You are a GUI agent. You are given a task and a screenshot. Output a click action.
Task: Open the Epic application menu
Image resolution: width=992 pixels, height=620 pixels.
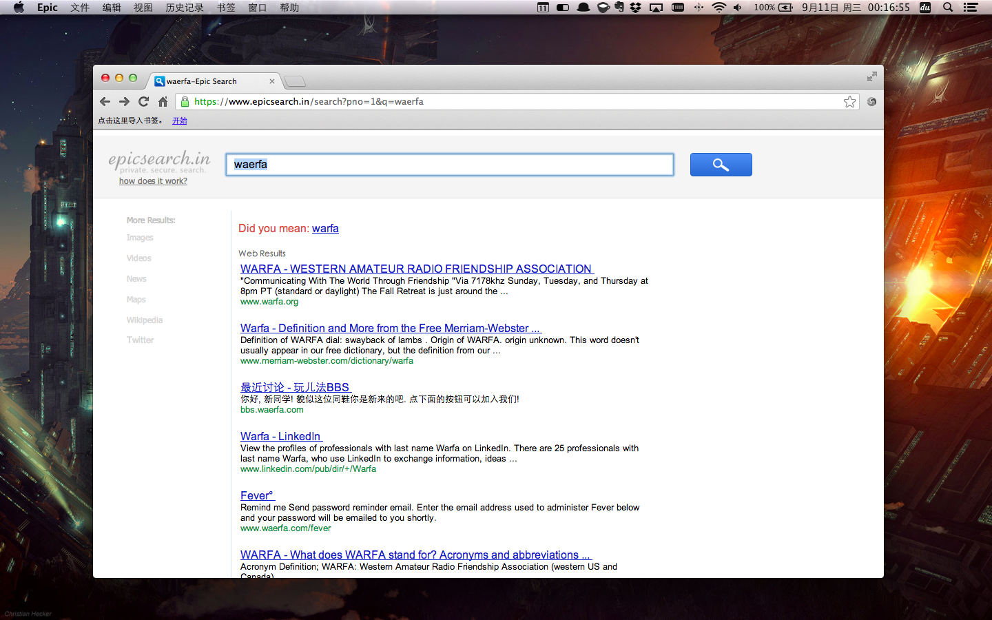point(48,8)
